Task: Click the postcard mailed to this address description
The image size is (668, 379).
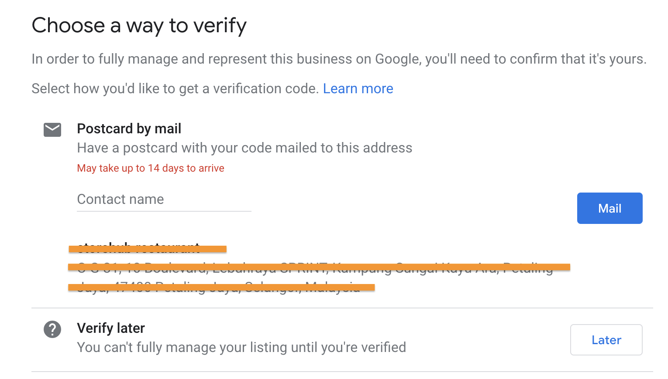Action: (244, 148)
